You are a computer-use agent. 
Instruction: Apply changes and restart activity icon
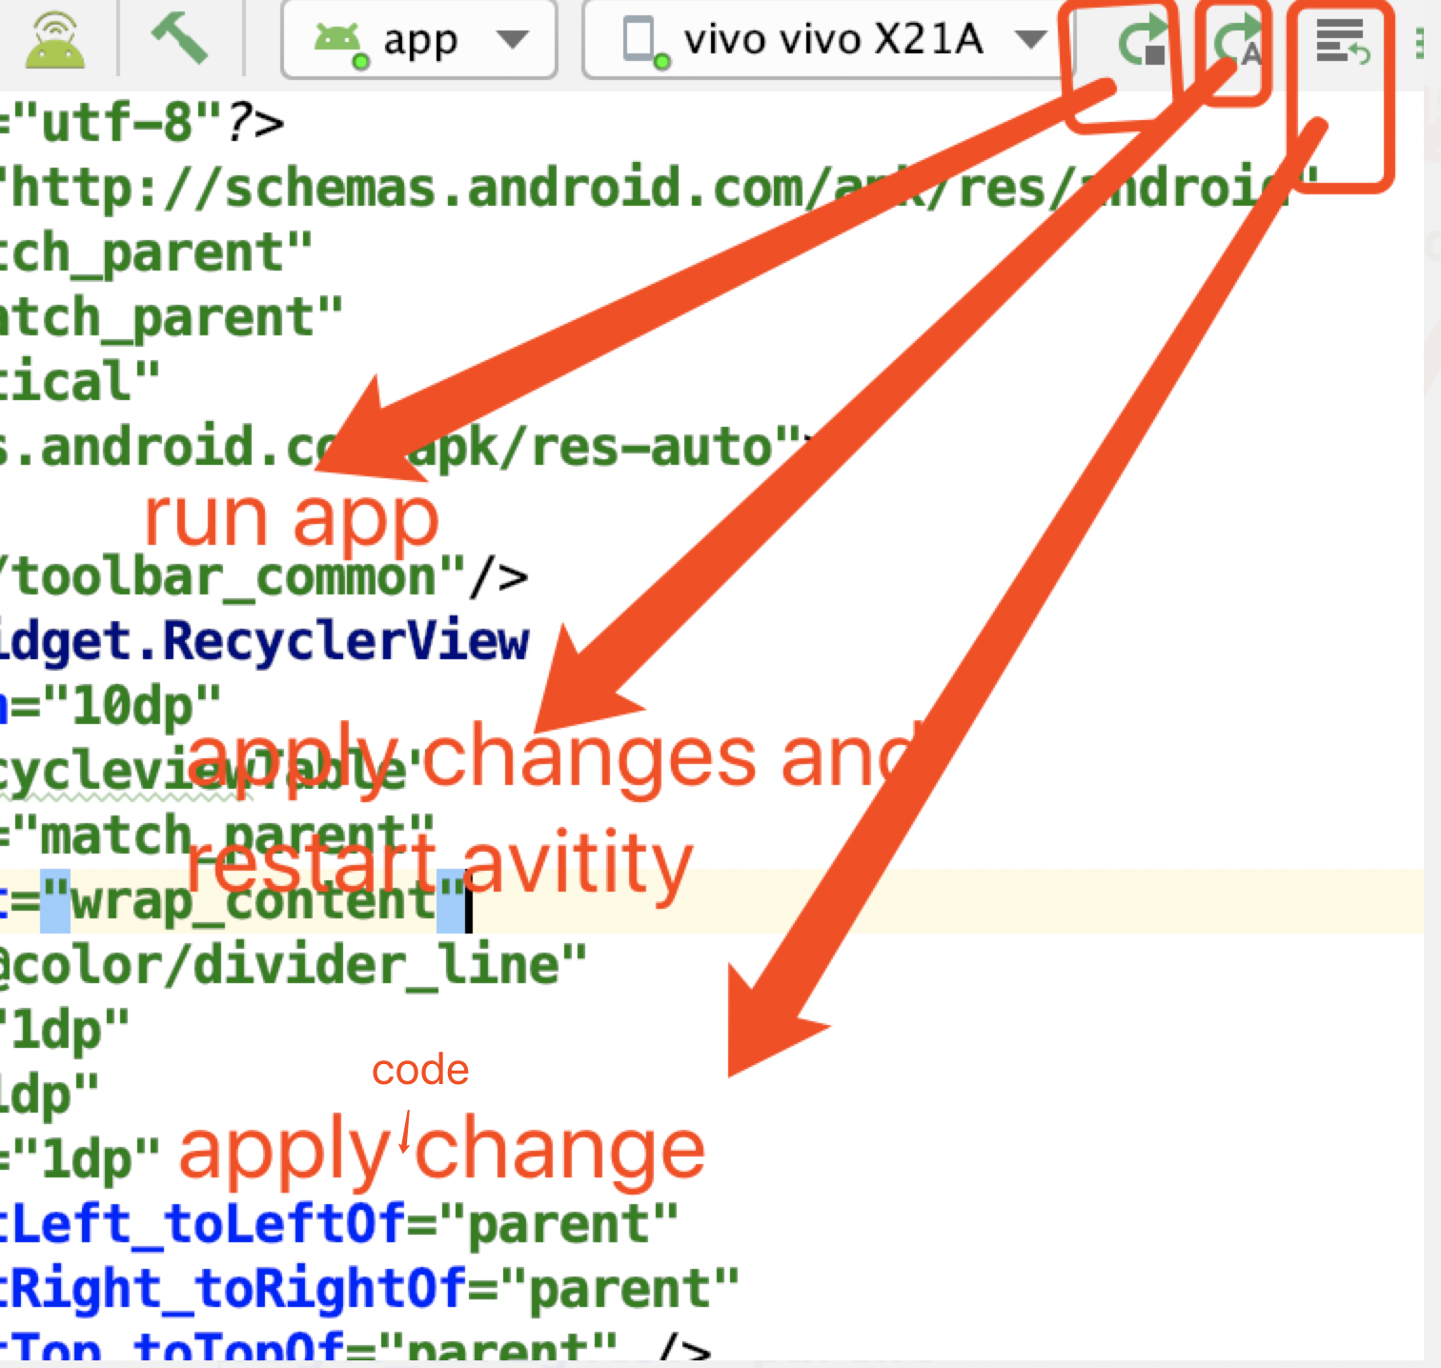(1238, 41)
